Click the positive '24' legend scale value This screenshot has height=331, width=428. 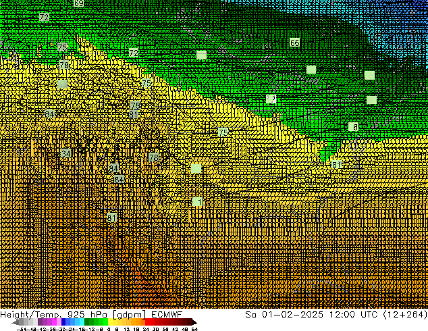tap(146, 329)
